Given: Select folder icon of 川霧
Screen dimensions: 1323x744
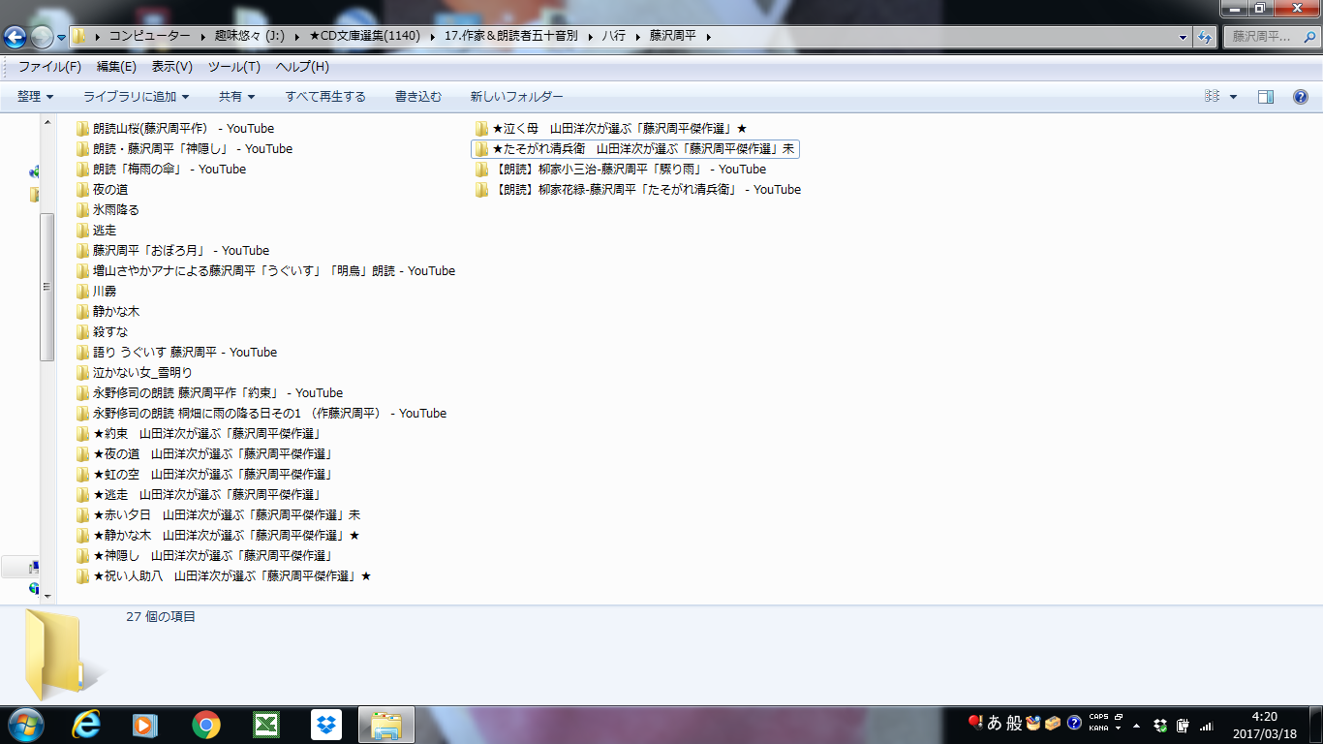Looking at the screenshot, I should point(82,291).
